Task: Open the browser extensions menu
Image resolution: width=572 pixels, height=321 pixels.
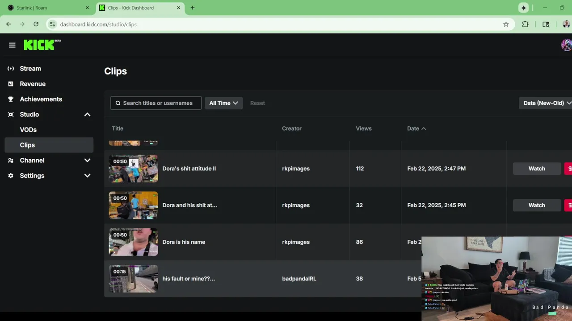Action: (x=525, y=25)
